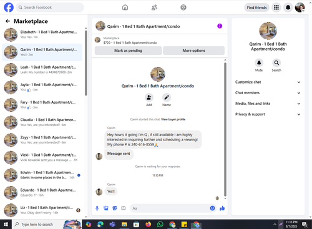Screen dimensions: 312x229
Task: Open Microsoft Store from the taskbar
Action: tap(136, 224)
